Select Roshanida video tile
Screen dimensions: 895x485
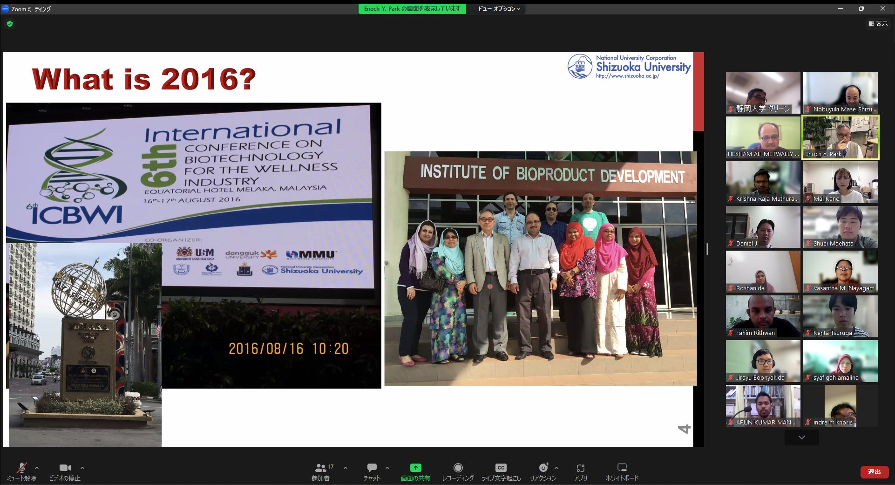(x=763, y=271)
